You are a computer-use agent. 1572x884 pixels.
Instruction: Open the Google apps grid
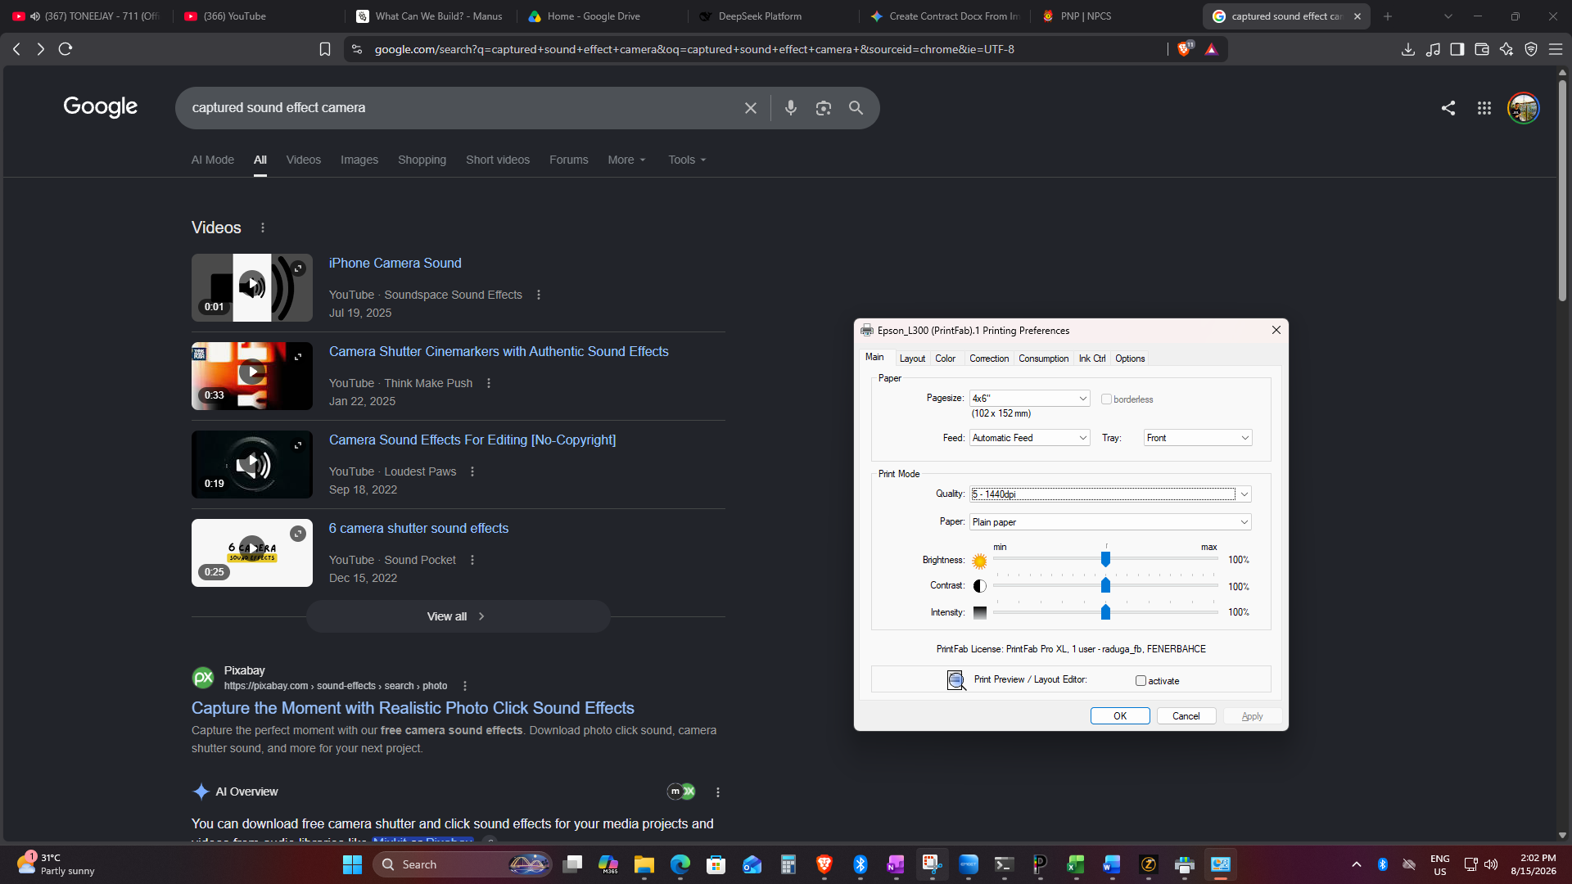point(1484,108)
